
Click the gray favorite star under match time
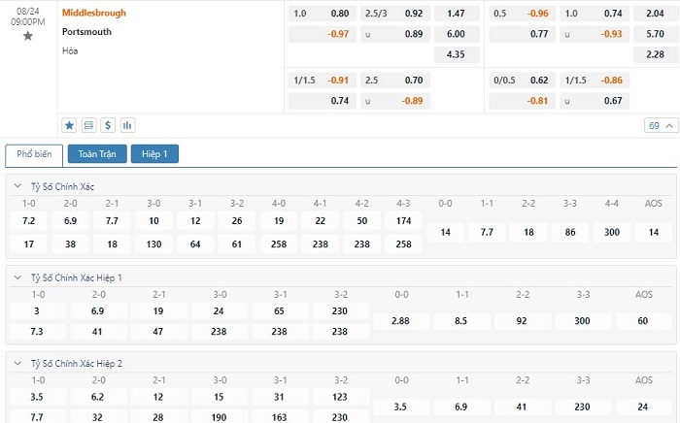pos(28,36)
